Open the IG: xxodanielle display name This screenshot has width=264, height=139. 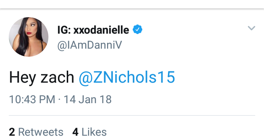pyautogui.click(x=93, y=30)
